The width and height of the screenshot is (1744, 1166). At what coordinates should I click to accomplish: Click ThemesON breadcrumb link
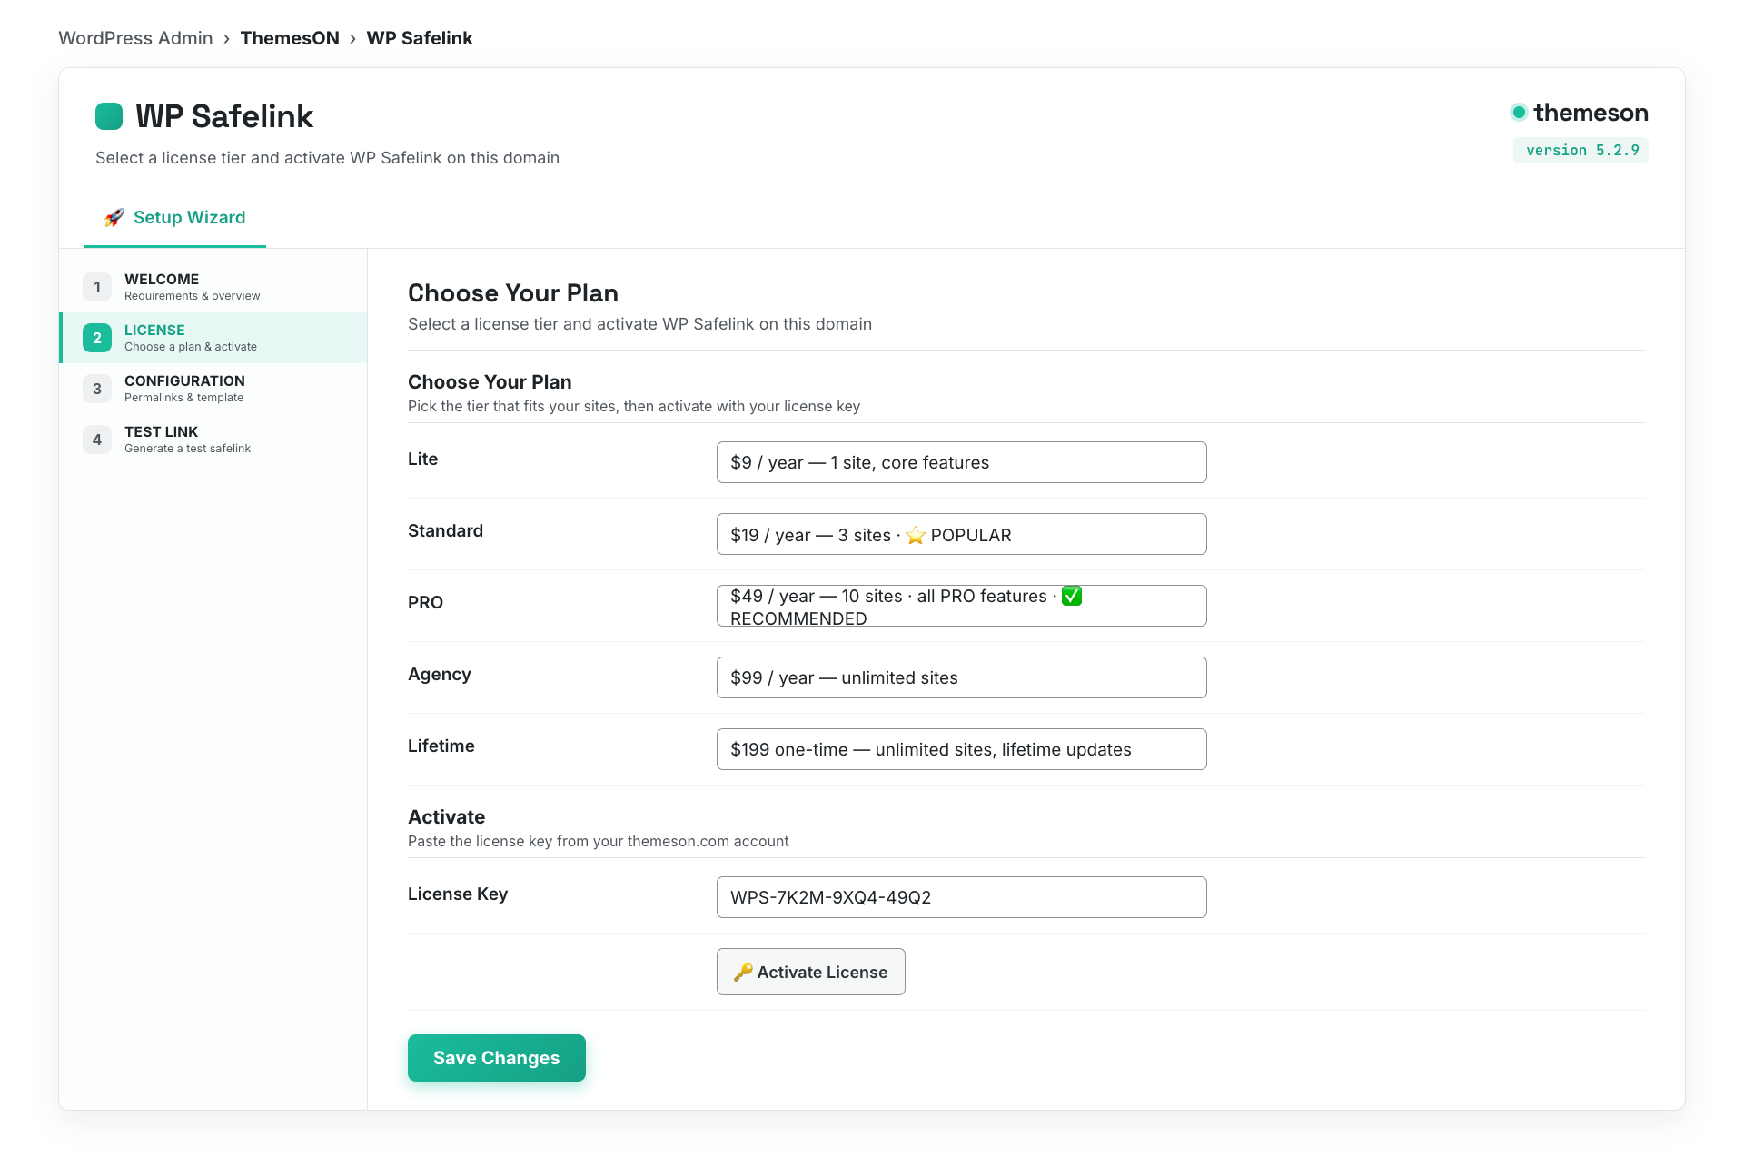click(x=290, y=38)
